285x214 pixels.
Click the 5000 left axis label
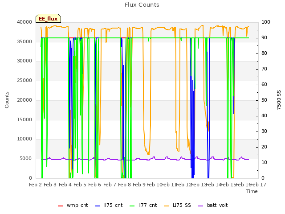pos(26,159)
